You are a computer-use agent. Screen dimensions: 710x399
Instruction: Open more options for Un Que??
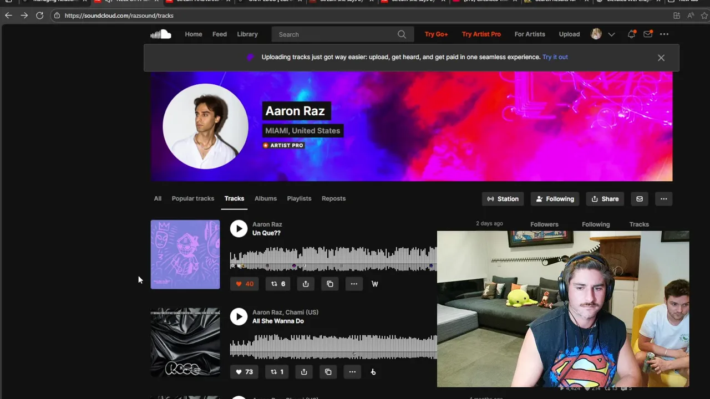(x=354, y=284)
